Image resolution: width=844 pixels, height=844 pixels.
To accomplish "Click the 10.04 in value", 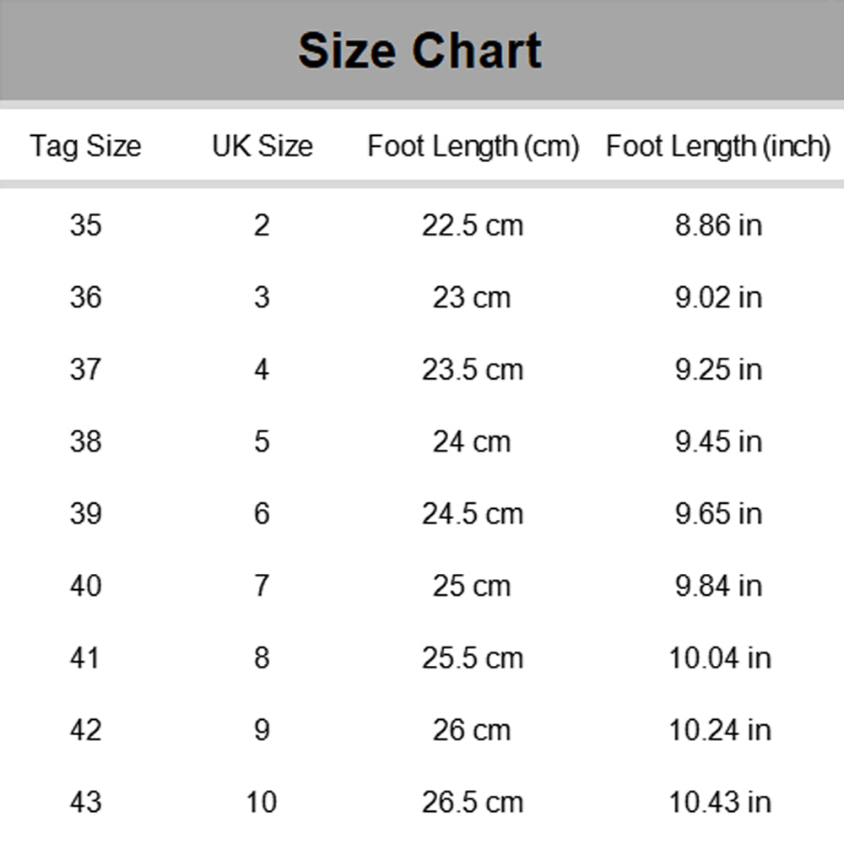I will click(720, 657).
